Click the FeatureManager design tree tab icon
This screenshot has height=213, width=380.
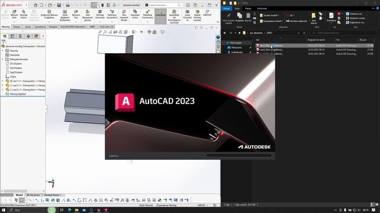click(5, 36)
